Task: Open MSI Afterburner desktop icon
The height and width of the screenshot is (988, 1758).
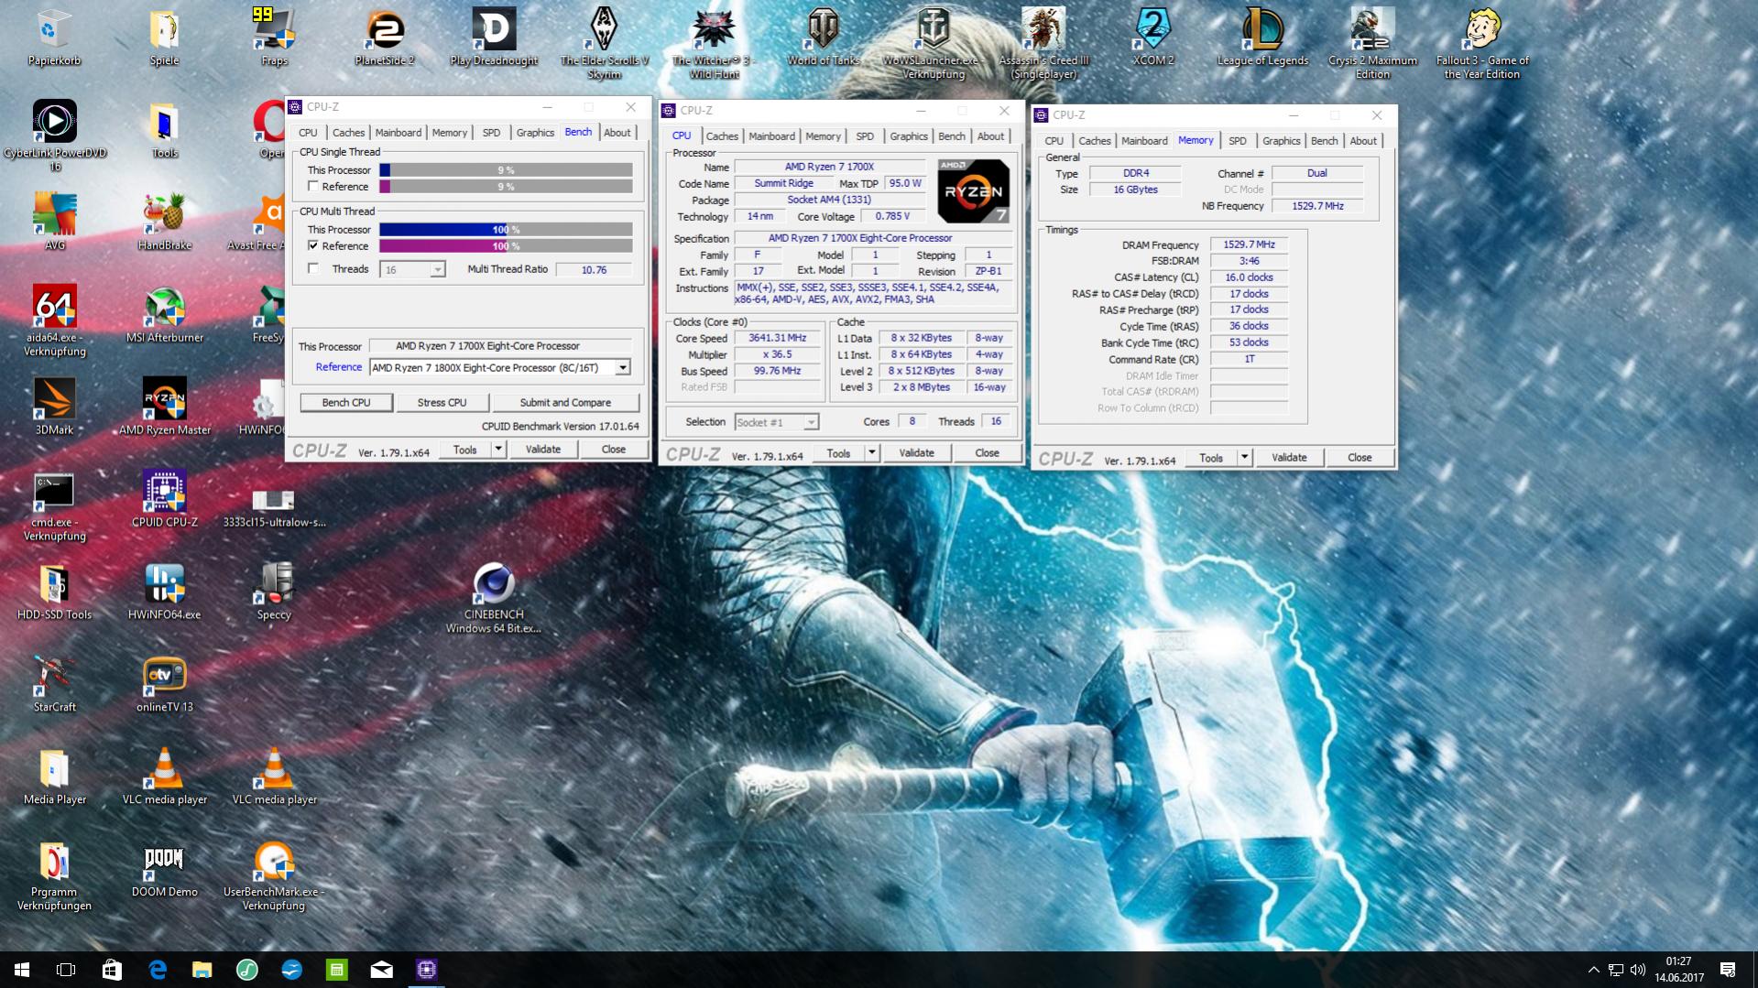Action: tap(164, 314)
